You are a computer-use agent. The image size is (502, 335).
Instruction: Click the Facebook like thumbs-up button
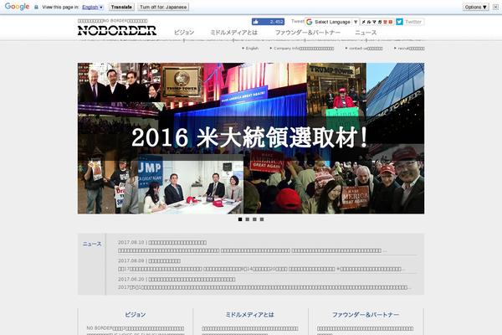click(x=268, y=22)
